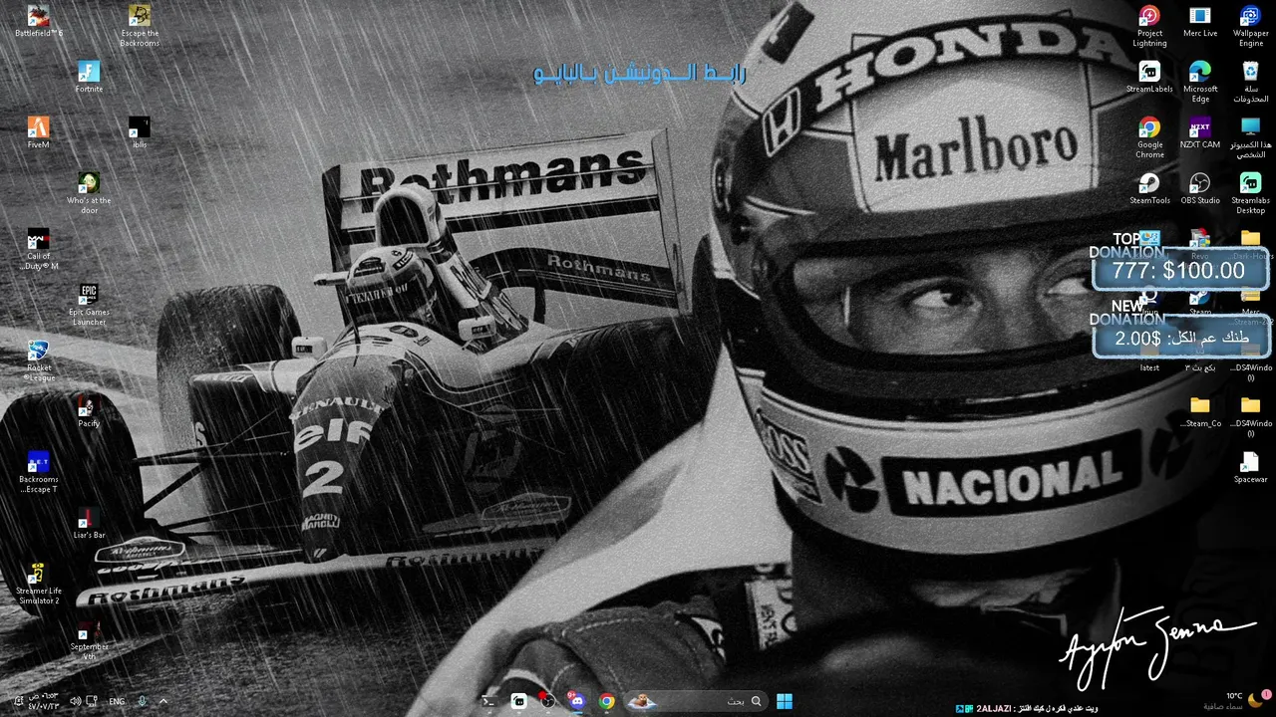Open Who's at the door shortcut
The height and width of the screenshot is (717, 1276).
tap(89, 193)
